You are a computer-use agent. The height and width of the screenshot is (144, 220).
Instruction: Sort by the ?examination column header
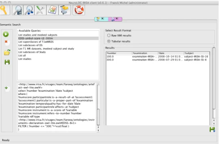(x=145, y=53)
